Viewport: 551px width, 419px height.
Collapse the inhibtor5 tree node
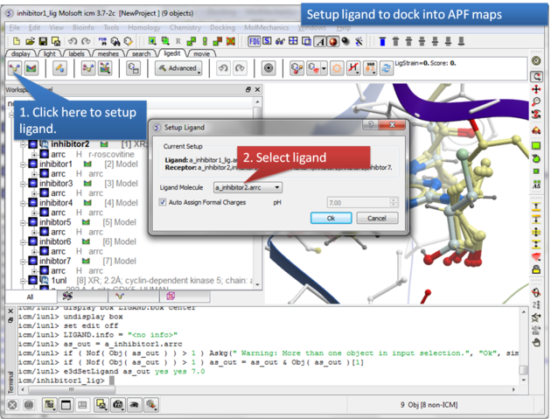[x=23, y=222]
